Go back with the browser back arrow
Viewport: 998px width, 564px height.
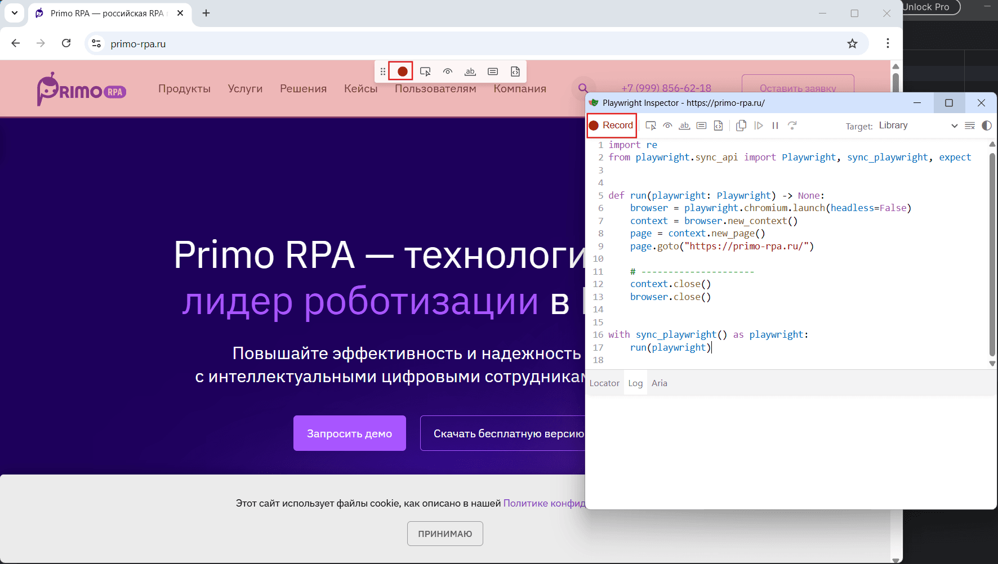coord(16,43)
